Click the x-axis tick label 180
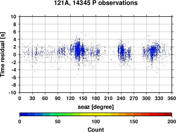The width and height of the screenshot is (176, 132). tap(96, 98)
